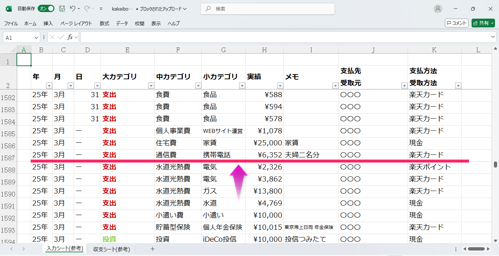
Task: Click the insert function fx icon
Action: click(70, 37)
